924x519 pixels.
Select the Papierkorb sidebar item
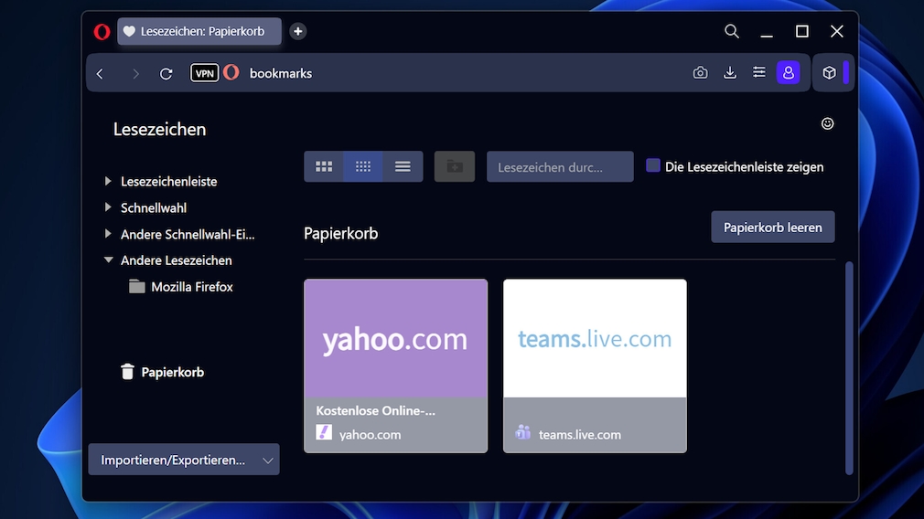click(x=172, y=372)
